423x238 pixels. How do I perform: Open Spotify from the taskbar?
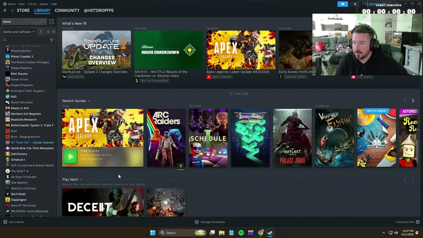[241, 233]
